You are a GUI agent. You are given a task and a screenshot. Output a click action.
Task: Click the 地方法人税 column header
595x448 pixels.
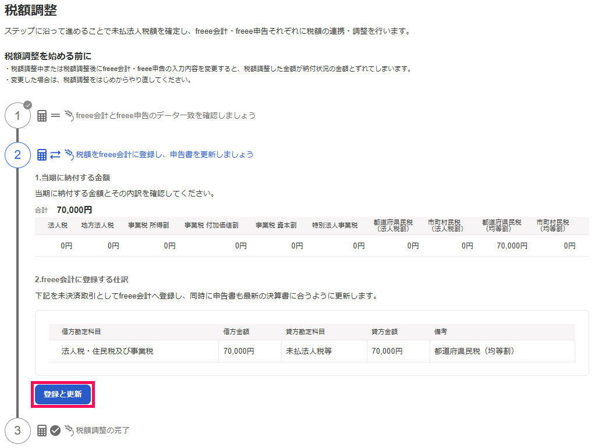[x=98, y=225]
